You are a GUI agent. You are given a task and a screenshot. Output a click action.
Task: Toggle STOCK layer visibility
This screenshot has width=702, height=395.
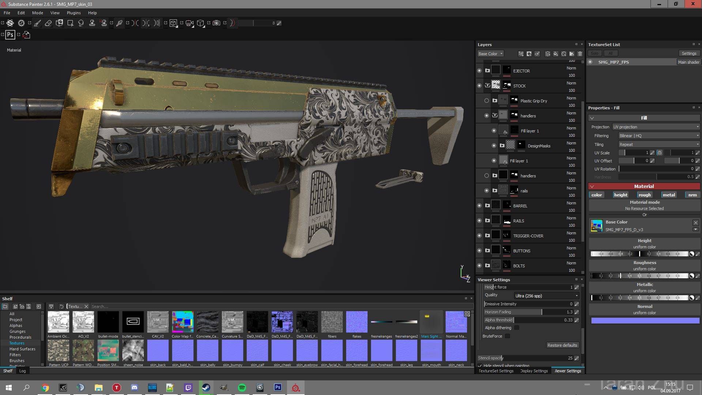click(x=479, y=85)
